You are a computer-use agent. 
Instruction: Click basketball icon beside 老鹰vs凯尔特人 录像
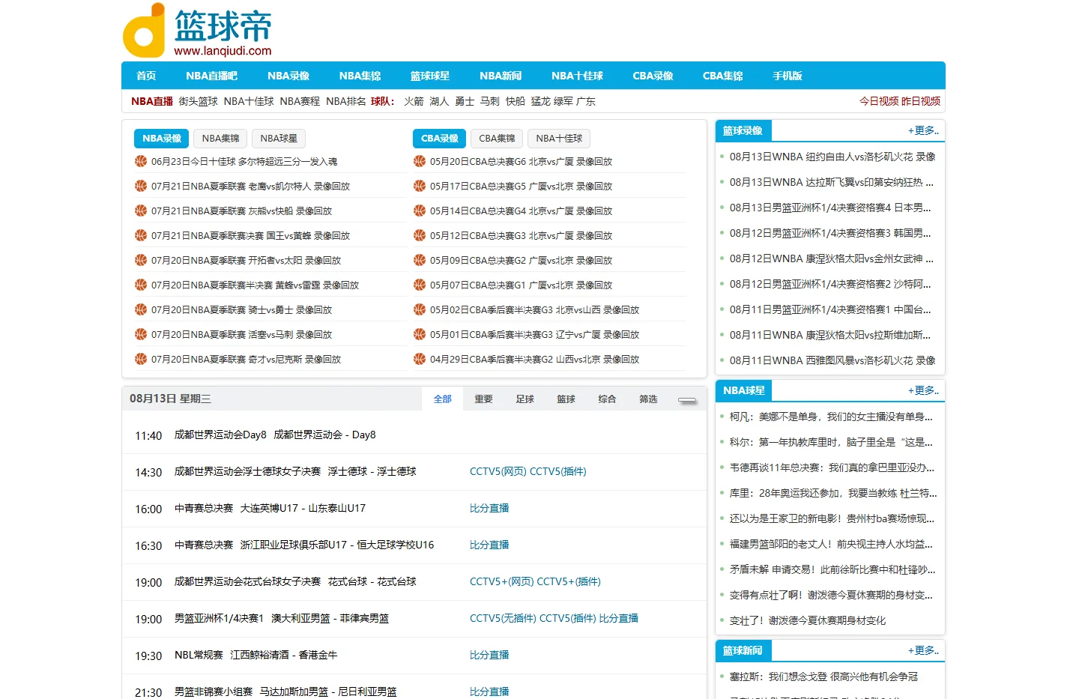[141, 186]
